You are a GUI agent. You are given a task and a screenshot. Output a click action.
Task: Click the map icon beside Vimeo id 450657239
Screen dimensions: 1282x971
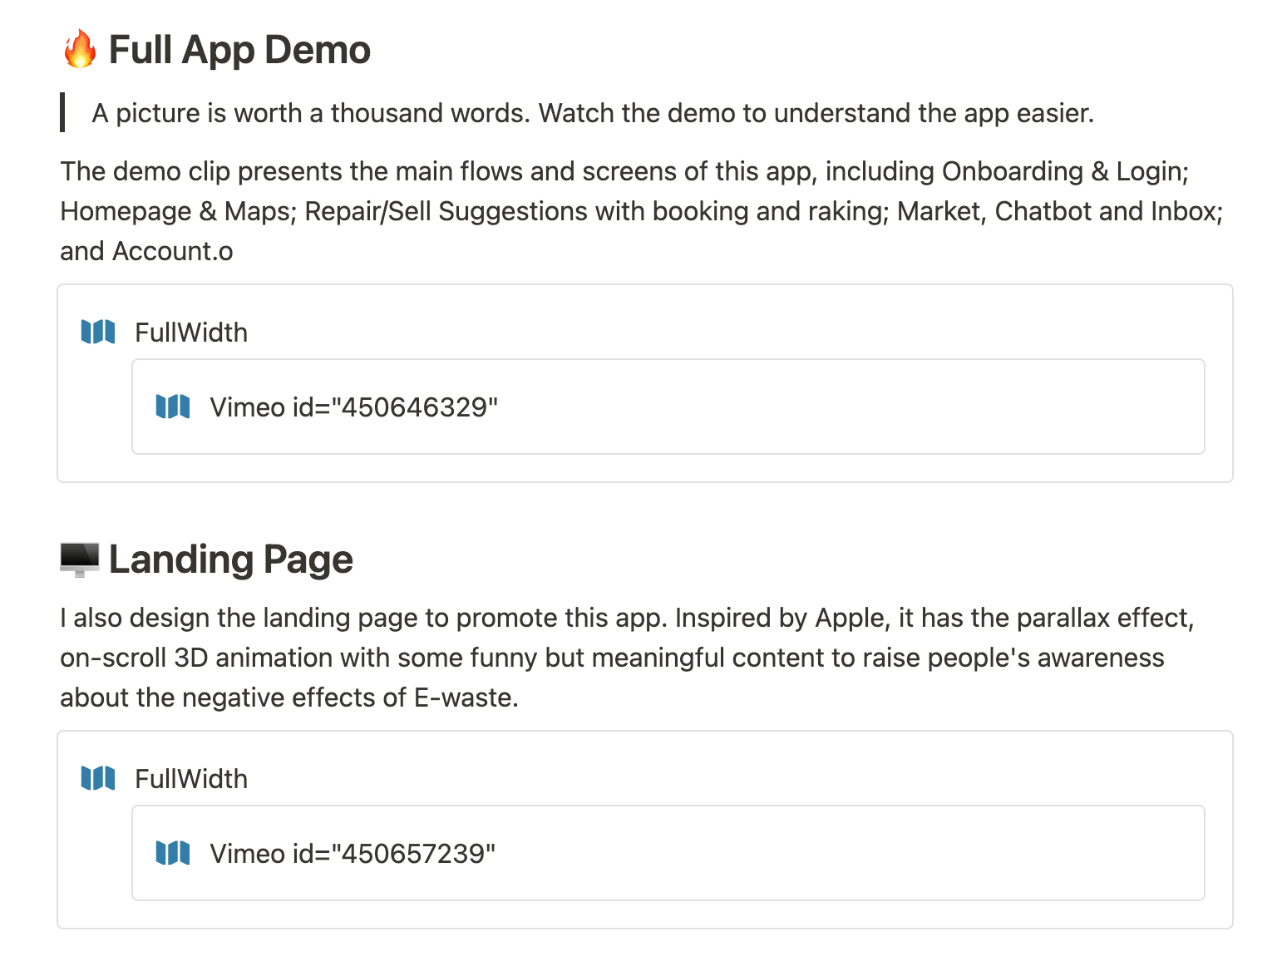pos(173,853)
